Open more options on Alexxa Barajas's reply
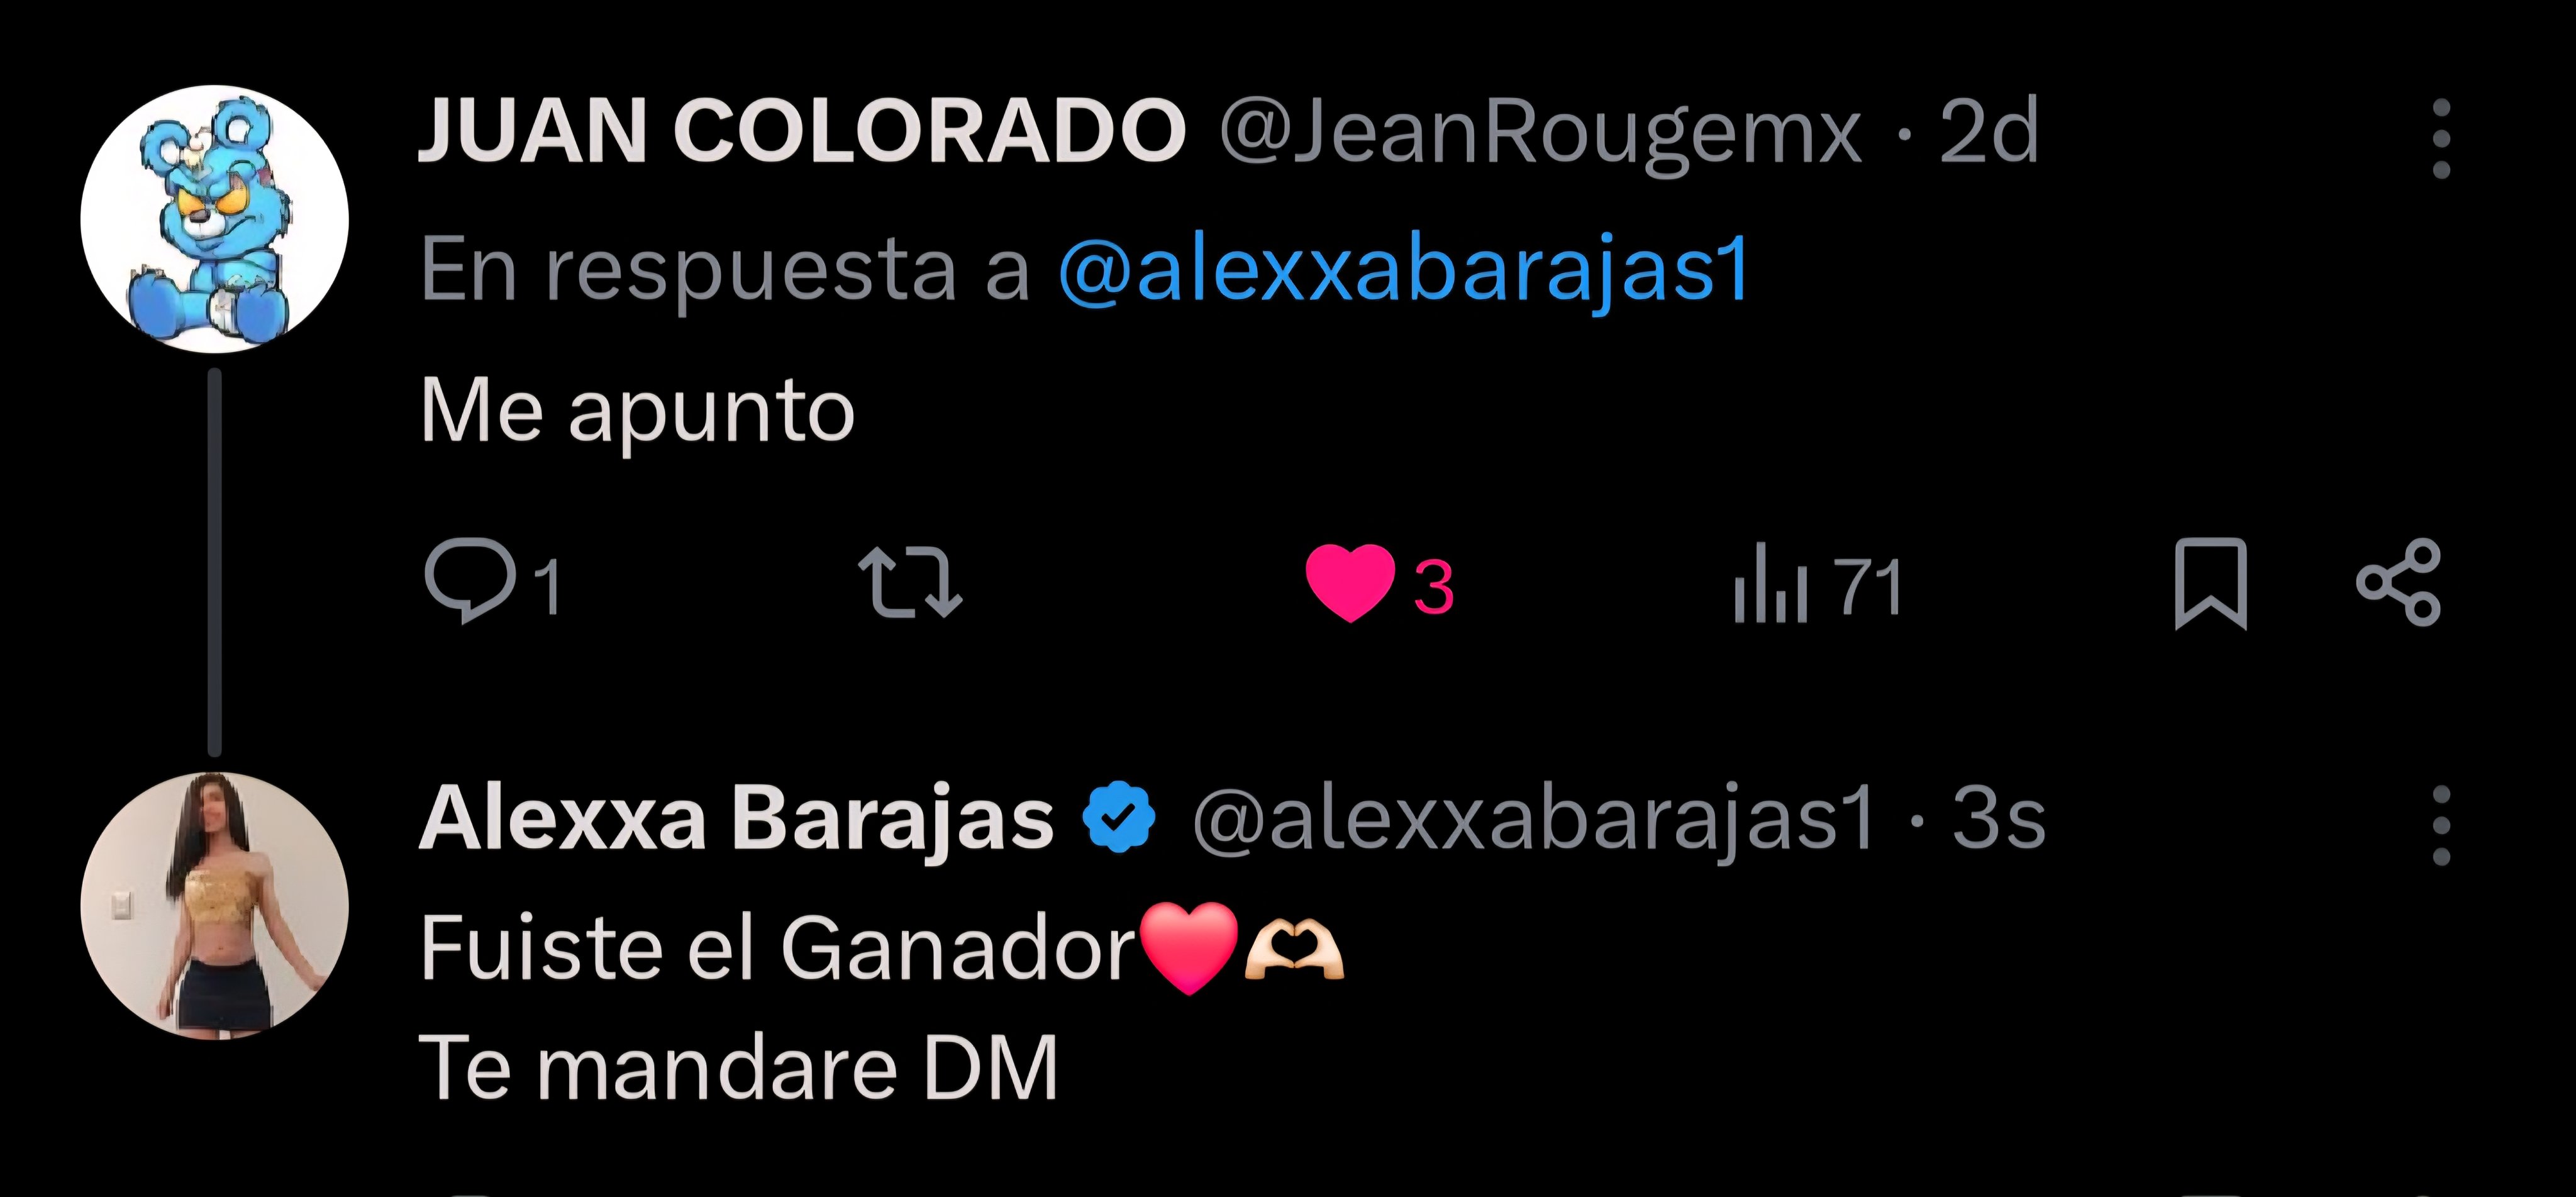 pyautogui.click(x=2441, y=825)
